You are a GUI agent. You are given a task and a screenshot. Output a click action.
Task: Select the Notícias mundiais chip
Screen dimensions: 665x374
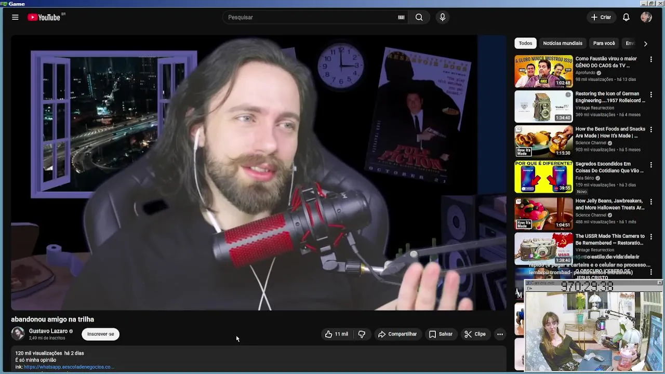(x=563, y=43)
